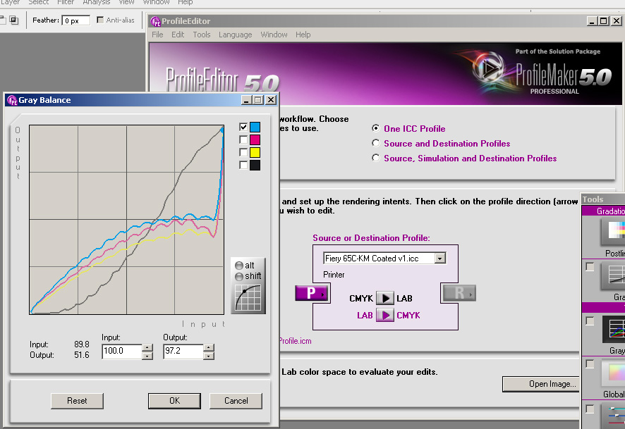Close the Gray Balance dialog
The width and height of the screenshot is (625, 429).
click(x=271, y=100)
